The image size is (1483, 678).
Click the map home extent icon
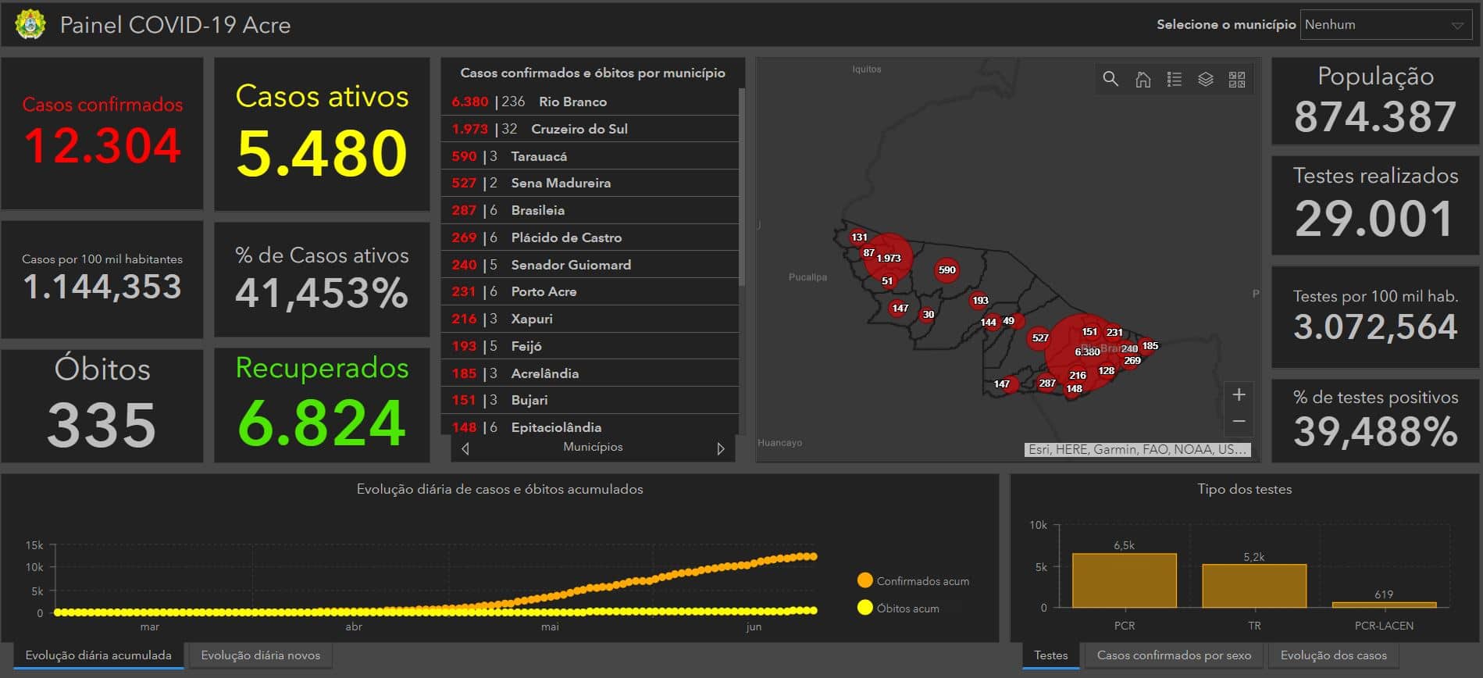coord(1143,79)
